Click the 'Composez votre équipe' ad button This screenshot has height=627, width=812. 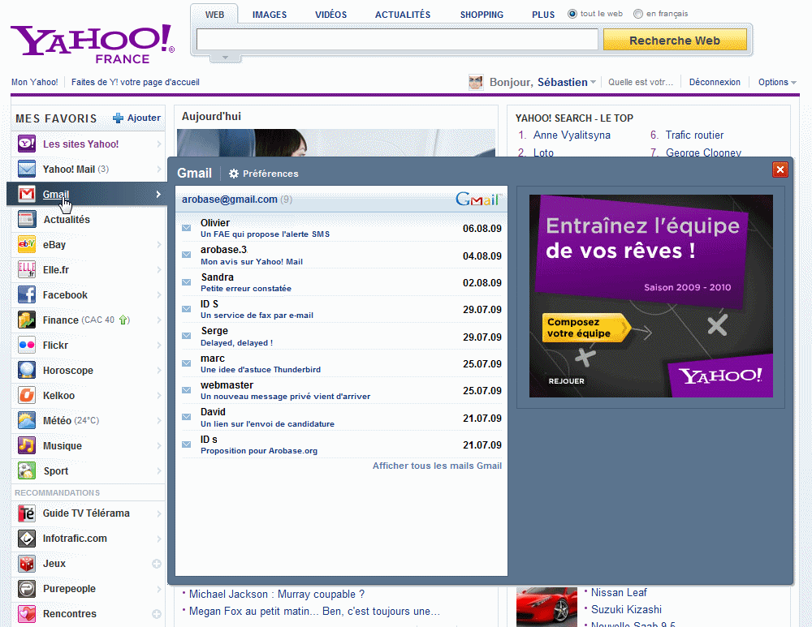586,328
